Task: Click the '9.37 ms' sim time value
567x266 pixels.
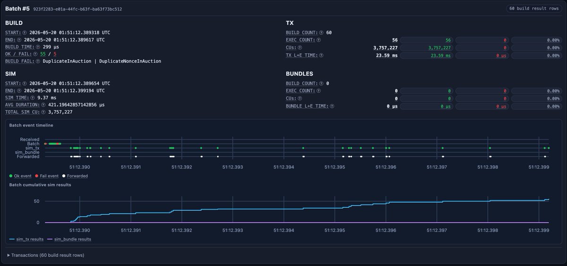Action: coord(46,97)
